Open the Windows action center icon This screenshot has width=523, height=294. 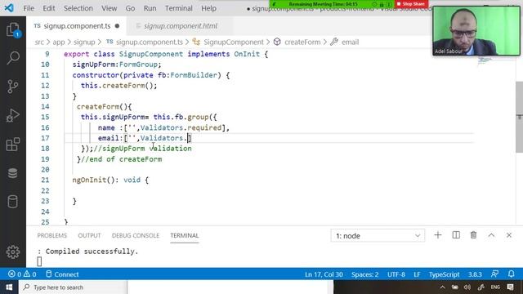[510, 287]
